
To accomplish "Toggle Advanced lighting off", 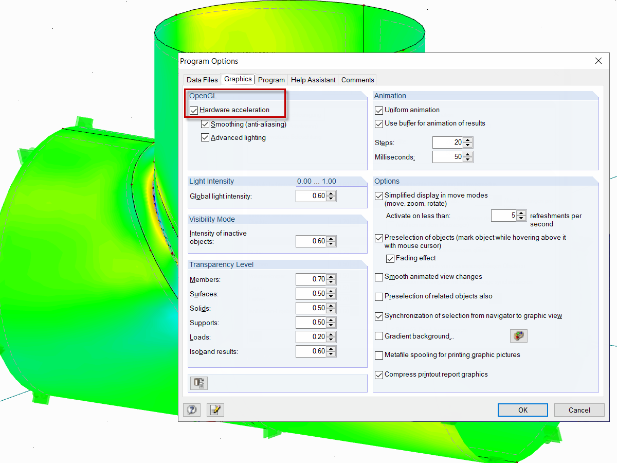I will click(x=205, y=137).
